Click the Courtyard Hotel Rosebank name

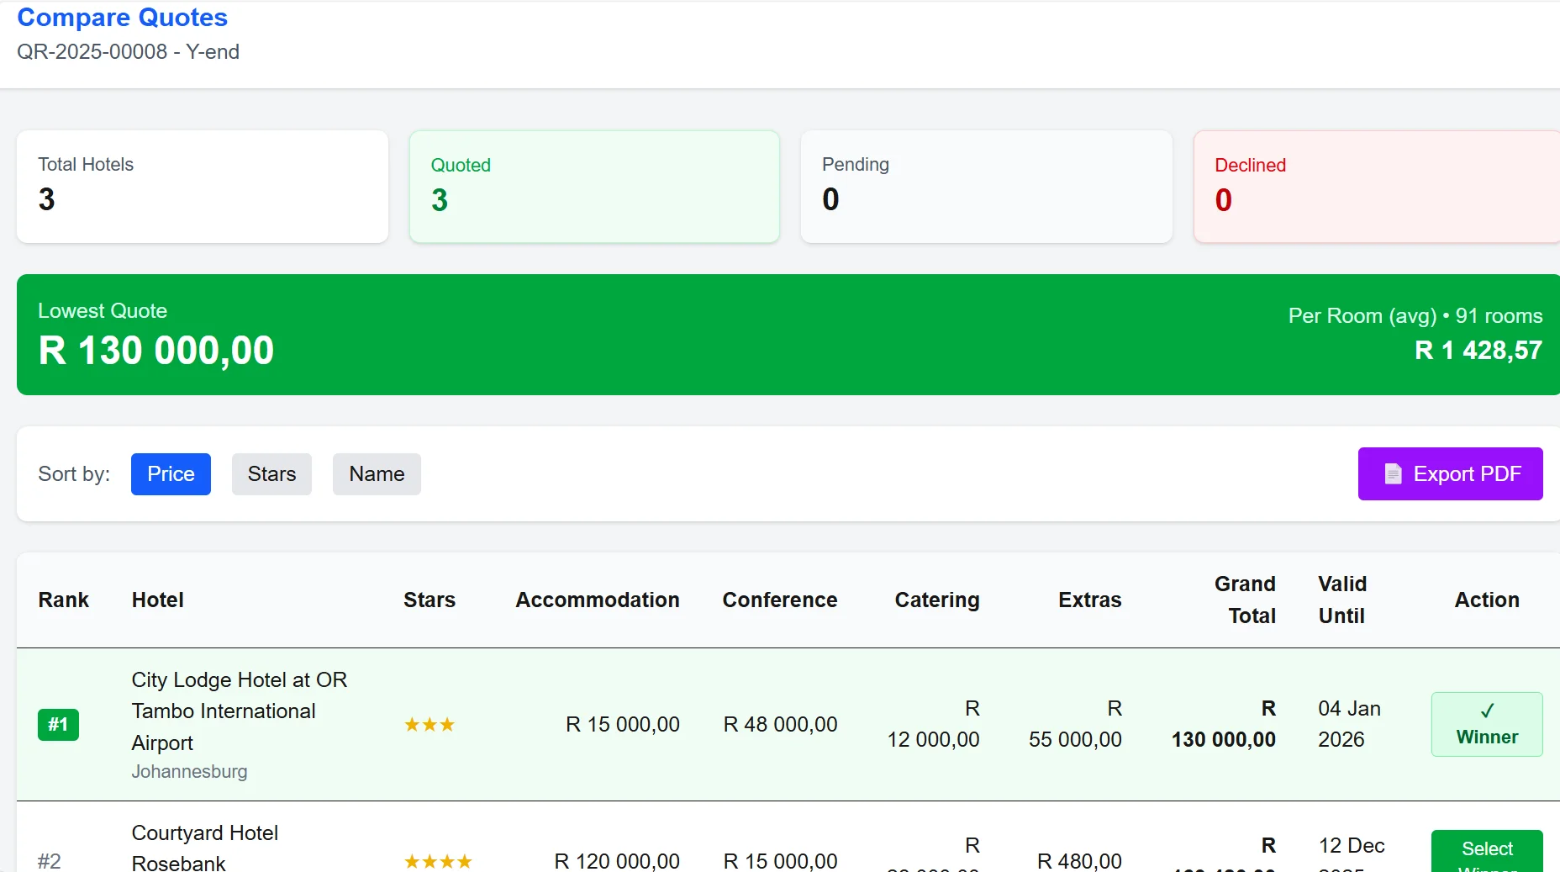coord(204,848)
